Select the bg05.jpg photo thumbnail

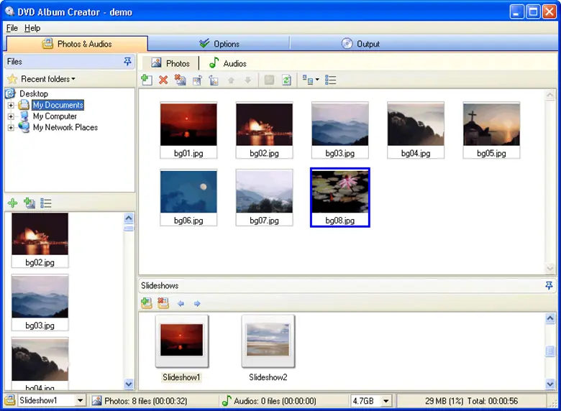(x=491, y=129)
